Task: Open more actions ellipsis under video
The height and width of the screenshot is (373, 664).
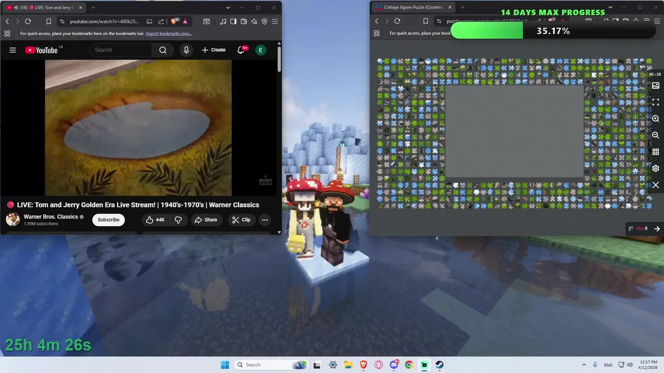Action: pyautogui.click(x=265, y=220)
